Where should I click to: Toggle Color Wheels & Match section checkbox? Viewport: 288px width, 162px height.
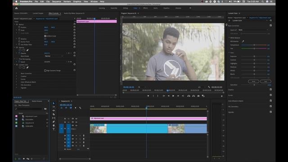pyautogui.click(x=271, y=101)
